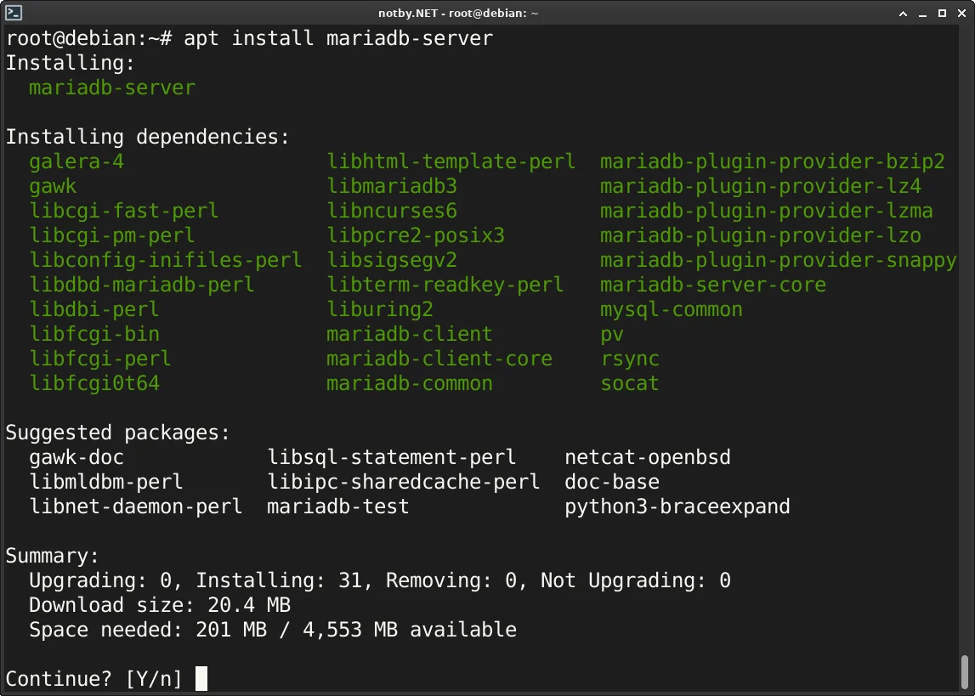Click the 'Suggested packages:' heading
The height and width of the screenshot is (696, 975).
click(118, 433)
